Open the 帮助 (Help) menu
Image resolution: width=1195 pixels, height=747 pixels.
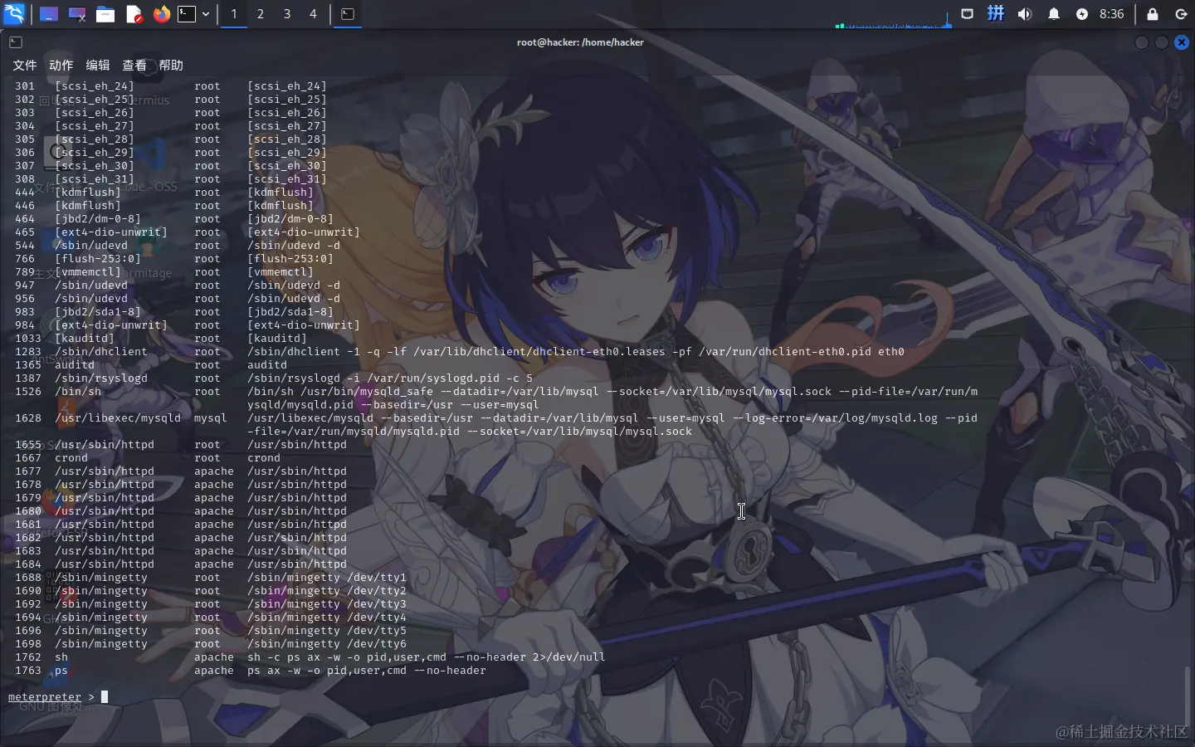click(x=171, y=65)
